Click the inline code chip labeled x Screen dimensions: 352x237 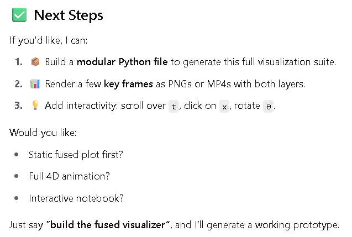(224, 107)
